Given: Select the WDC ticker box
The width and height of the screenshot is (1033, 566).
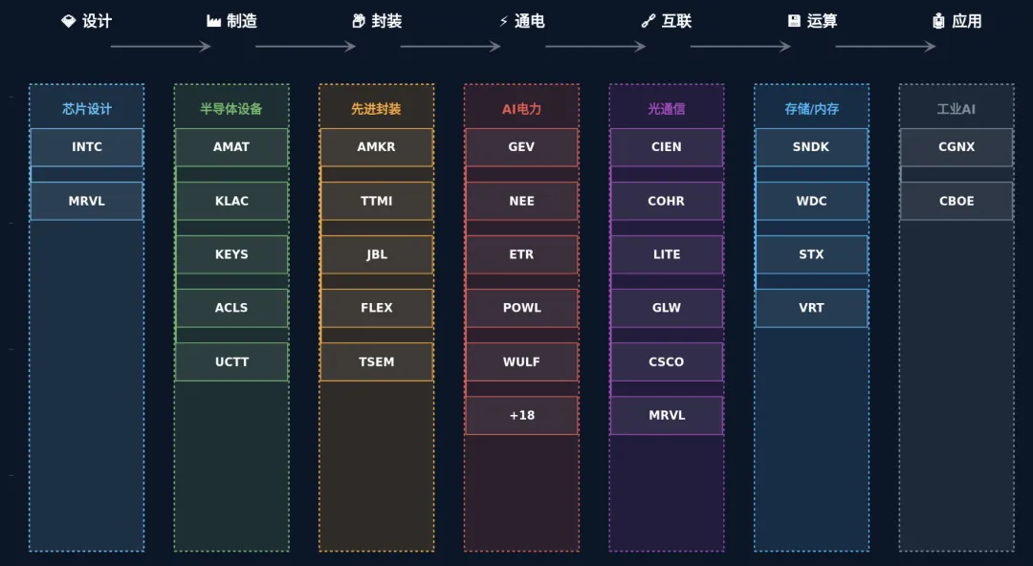Looking at the screenshot, I should click(812, 201).
